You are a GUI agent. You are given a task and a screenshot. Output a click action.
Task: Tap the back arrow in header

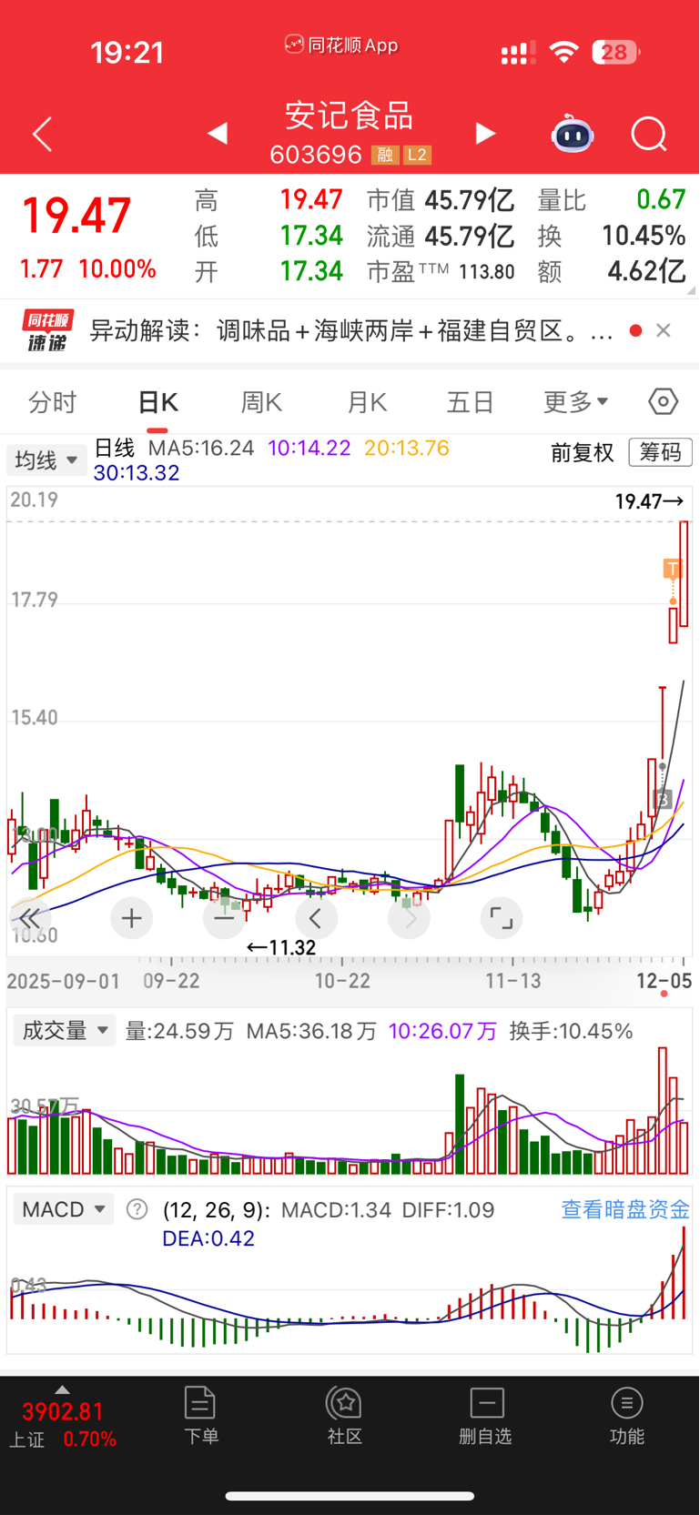pyautogui.click(x=42, y=135)
